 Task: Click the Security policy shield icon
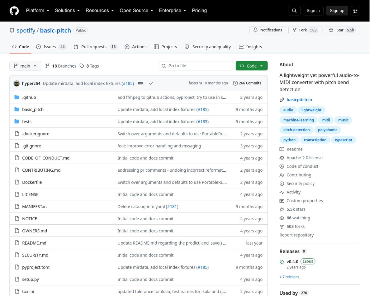pos(282,184)
